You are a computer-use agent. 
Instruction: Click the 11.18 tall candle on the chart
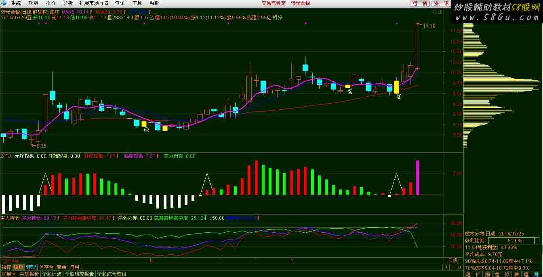[x=417, y=46]
